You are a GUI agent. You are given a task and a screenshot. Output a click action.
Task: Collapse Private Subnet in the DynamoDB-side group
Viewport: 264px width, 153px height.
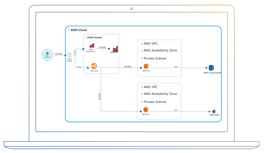tap(142, 59)
